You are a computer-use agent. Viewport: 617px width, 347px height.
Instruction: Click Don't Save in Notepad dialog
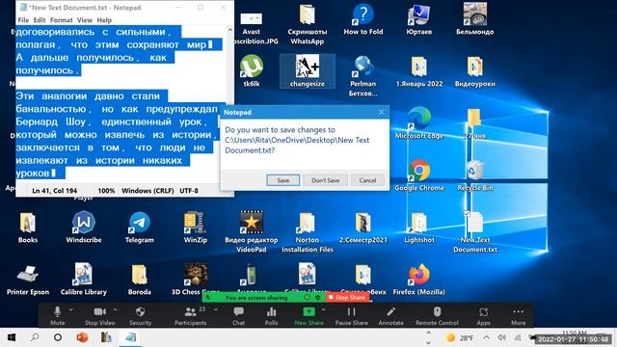(326, 180)
